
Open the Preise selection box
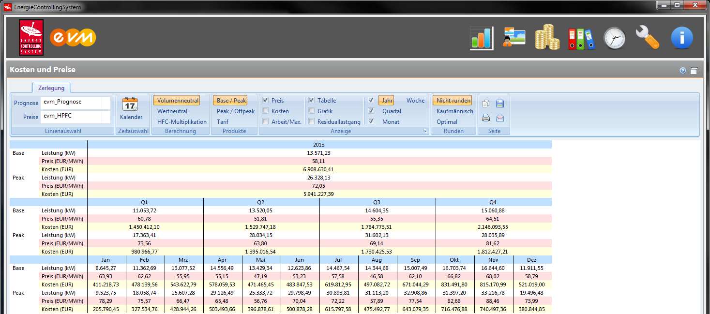[x=76, y=117]
